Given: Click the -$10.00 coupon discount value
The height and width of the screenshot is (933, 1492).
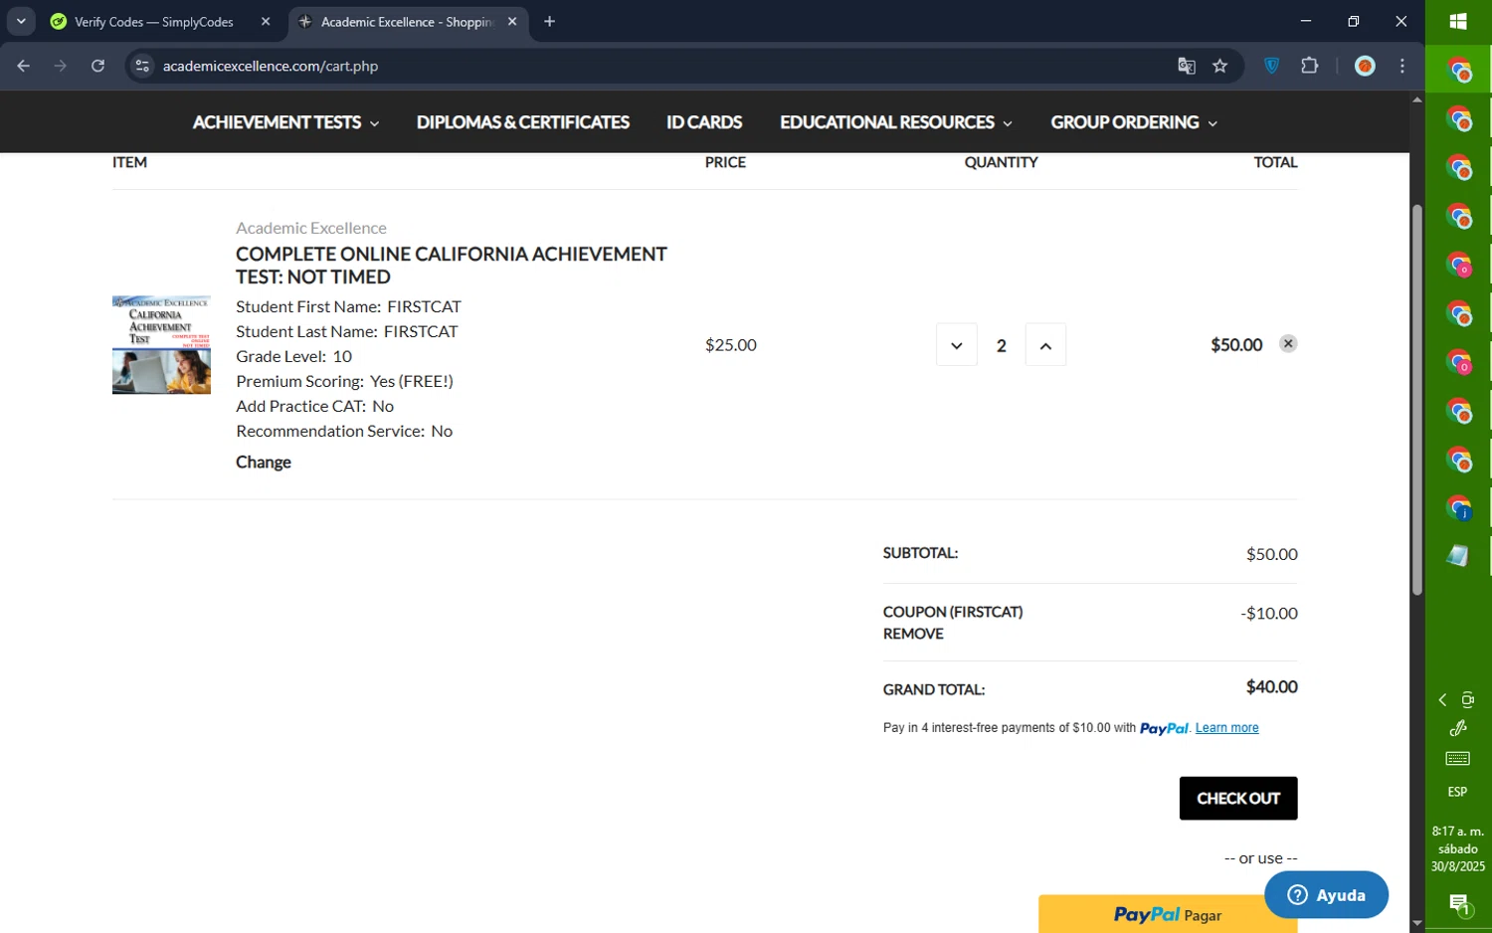Looking at the screenshot, I should 1269,614.
